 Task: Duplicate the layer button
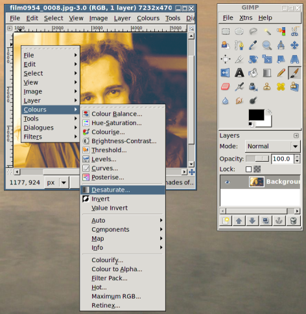266,221
